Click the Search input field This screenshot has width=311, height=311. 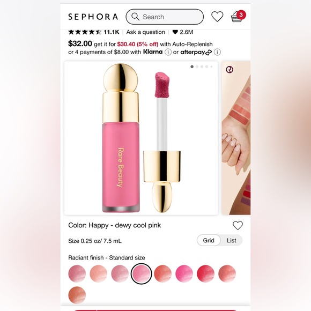[x=165, y=17]
